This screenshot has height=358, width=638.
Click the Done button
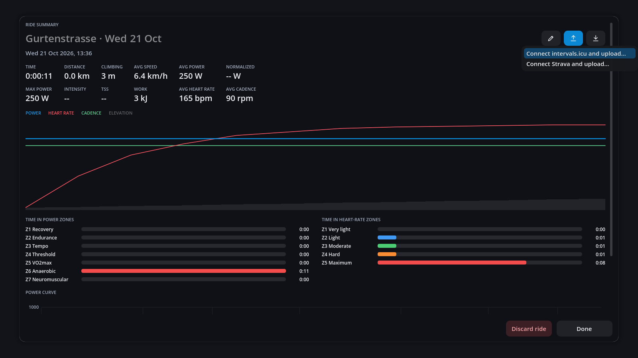(584, 329)
